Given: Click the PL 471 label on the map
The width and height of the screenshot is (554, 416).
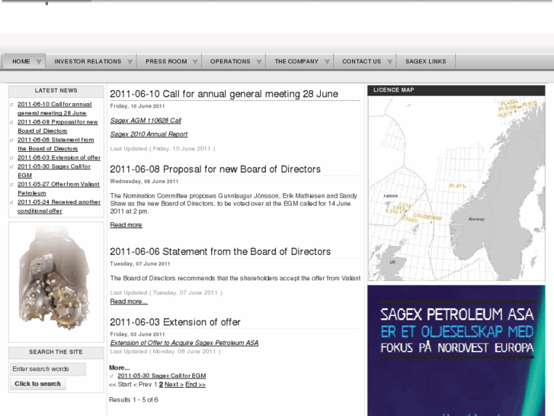Looking at the screenshot, I should coord(457,186).
